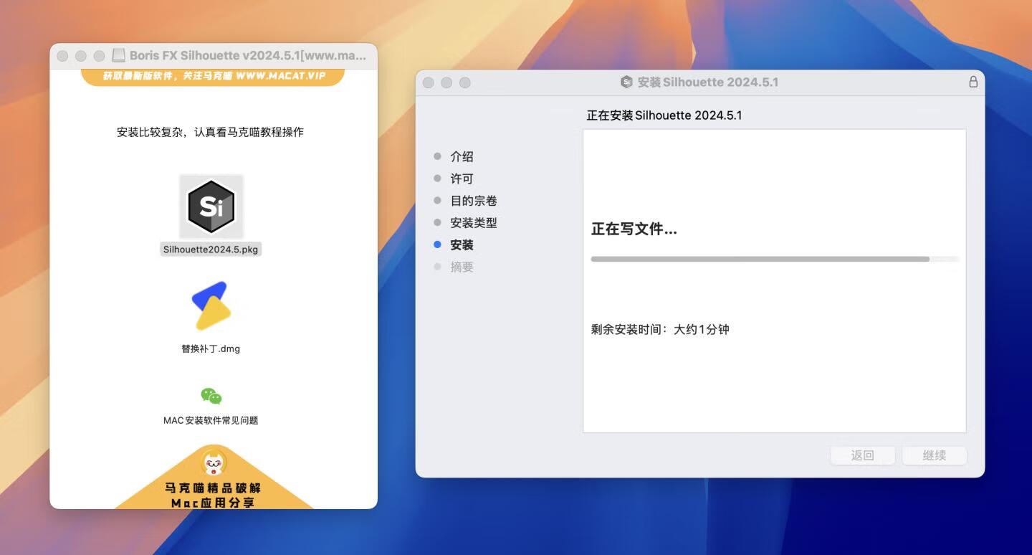Click the 剩余安装时间：大约1分钟 text

pos(660,330)
